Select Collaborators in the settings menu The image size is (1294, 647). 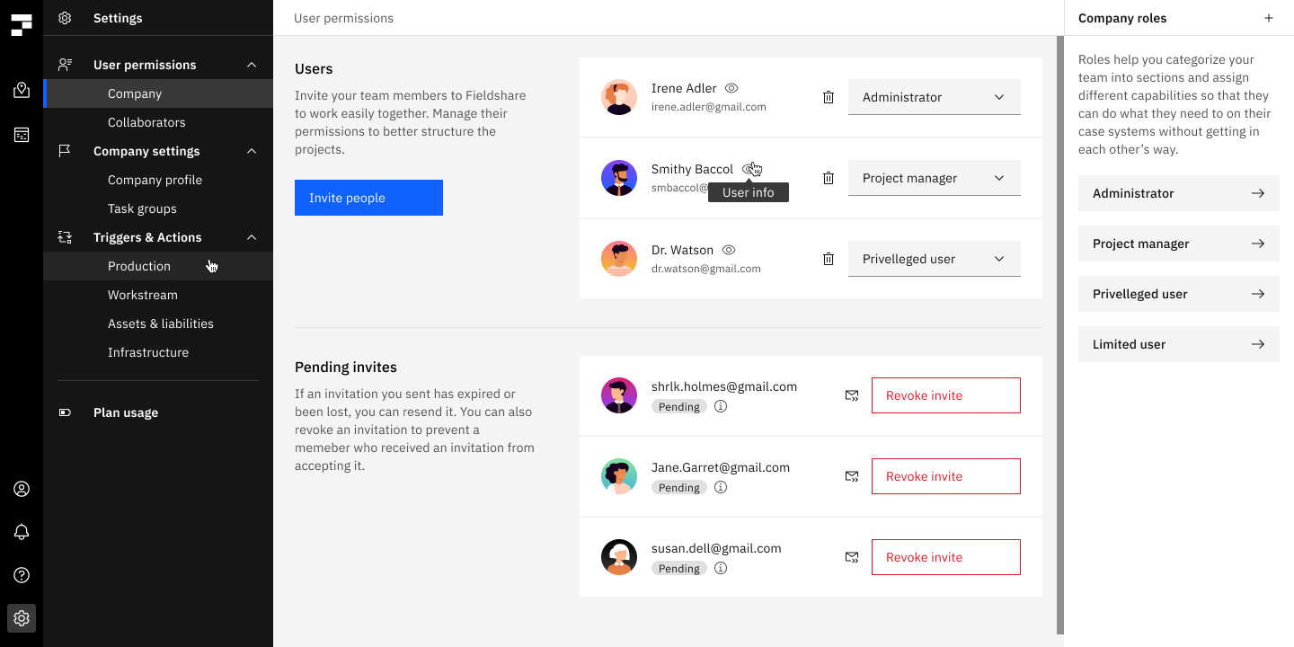click(146, 122)
